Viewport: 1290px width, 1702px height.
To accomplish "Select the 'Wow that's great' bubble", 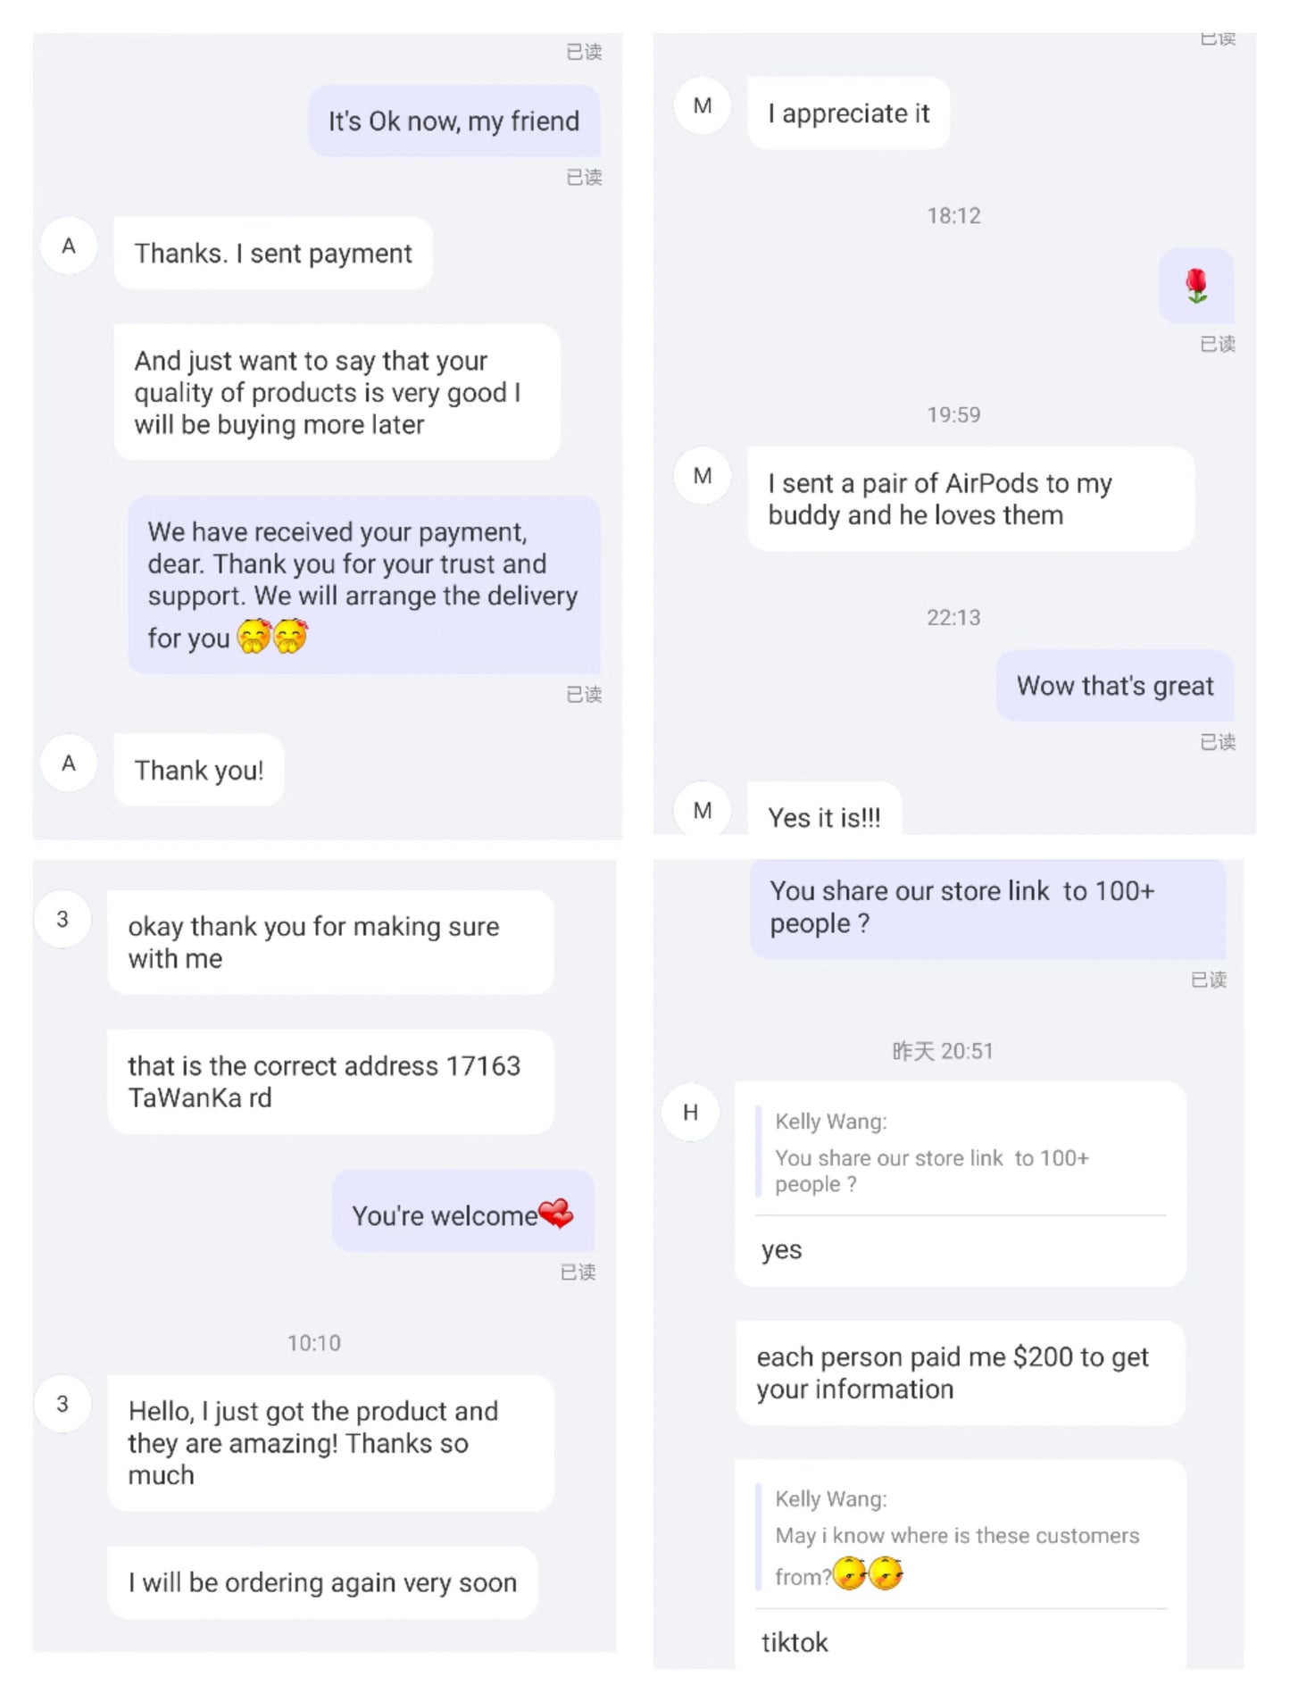I will tap(1115, 686).
